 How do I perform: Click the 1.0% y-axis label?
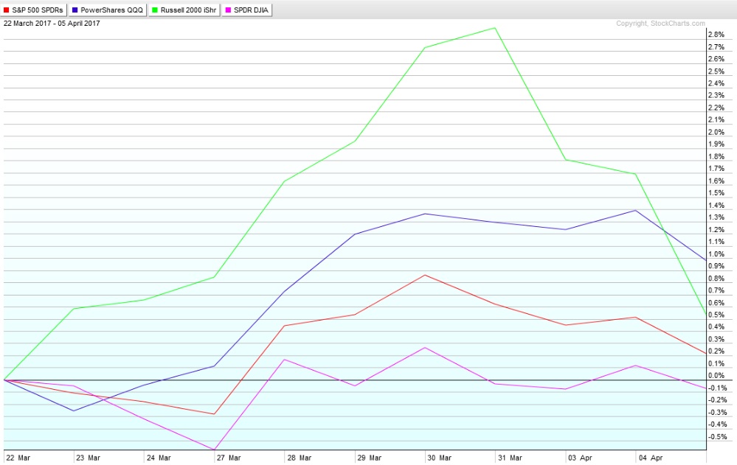coord(716,254)
